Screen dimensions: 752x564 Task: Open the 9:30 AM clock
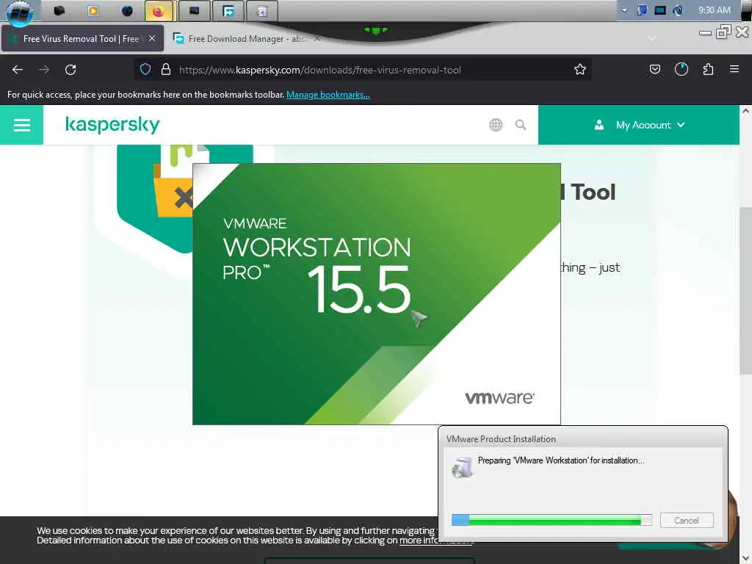point(714,10)
